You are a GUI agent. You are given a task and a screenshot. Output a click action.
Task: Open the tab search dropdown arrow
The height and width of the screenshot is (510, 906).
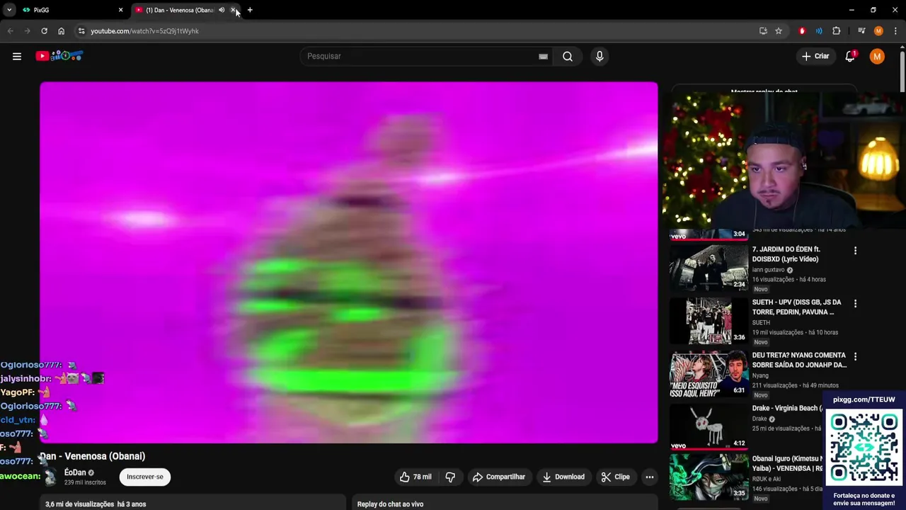(9, 10)
